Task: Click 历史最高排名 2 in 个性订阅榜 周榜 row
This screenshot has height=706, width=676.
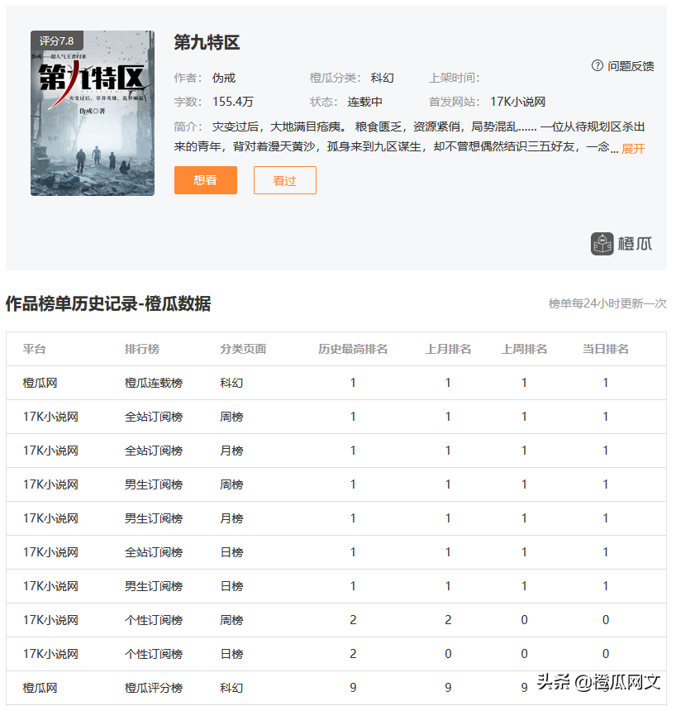Action: 353,620
